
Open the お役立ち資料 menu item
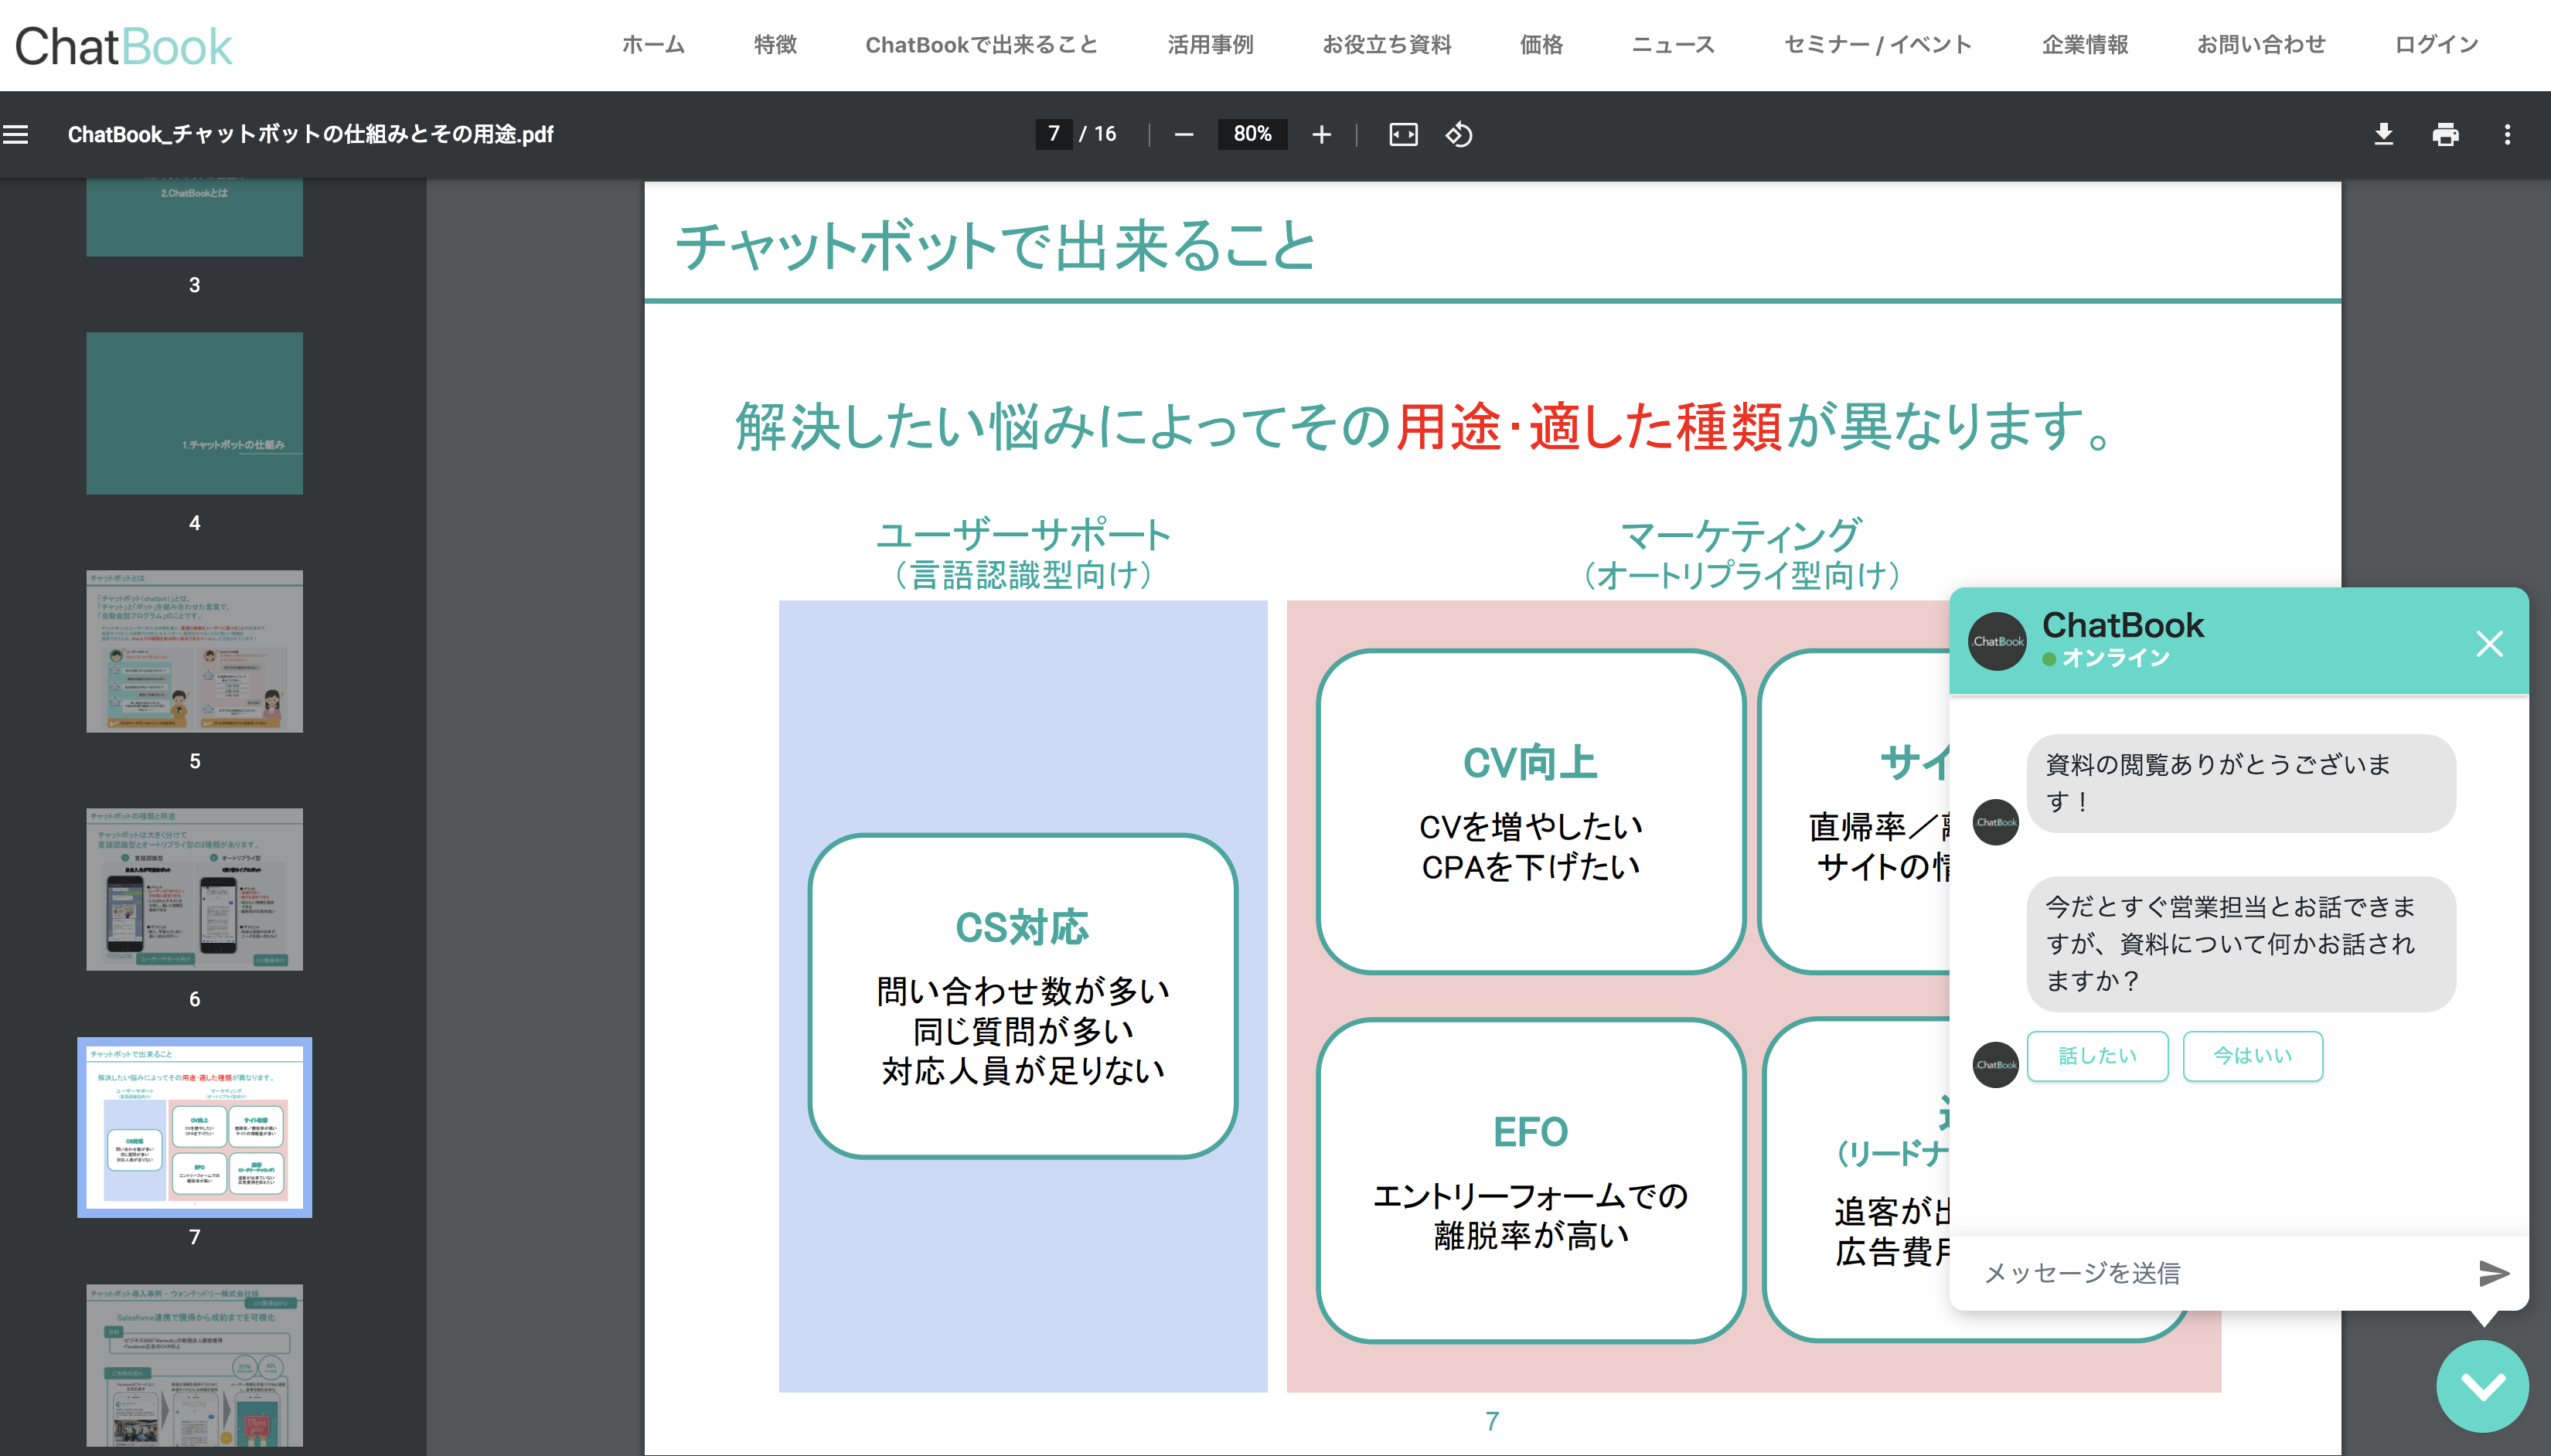click(1386, 45)
